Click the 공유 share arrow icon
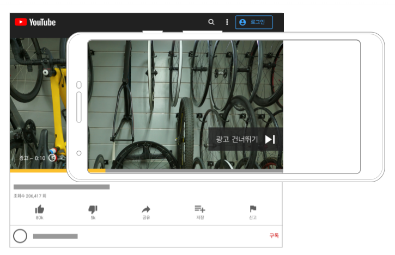This screenshot has width=395, height=255. point(146,209)
